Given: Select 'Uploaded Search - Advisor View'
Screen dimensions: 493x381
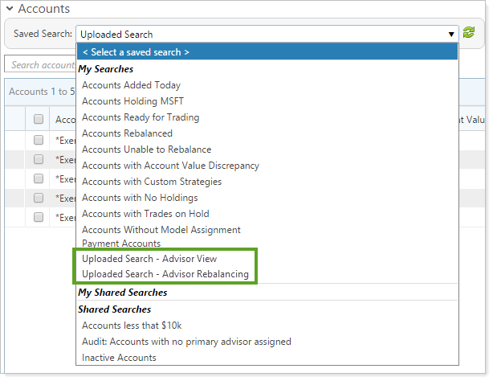Looking at the screenshot, I should coord(149,259).
